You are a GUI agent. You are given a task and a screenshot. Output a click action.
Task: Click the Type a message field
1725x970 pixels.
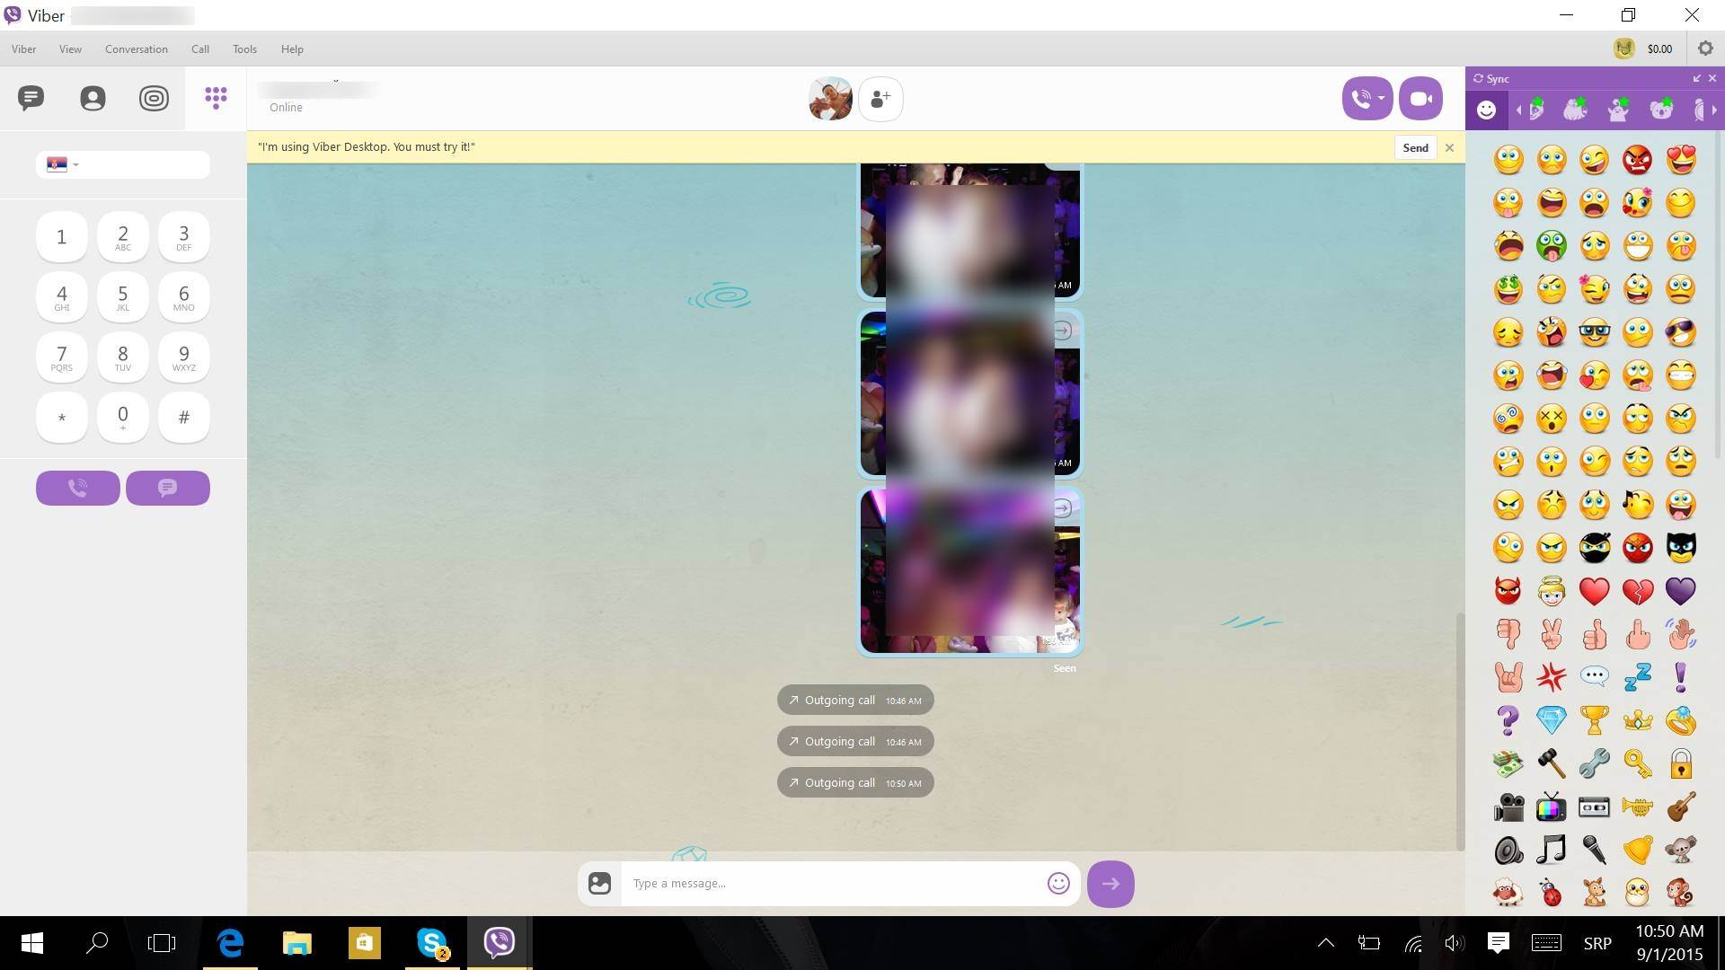coord(831,884)
